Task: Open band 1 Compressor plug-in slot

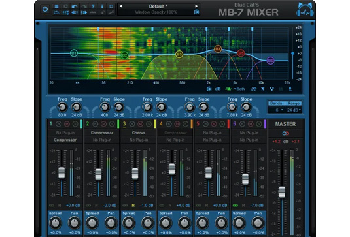Action: coord(65,140)
